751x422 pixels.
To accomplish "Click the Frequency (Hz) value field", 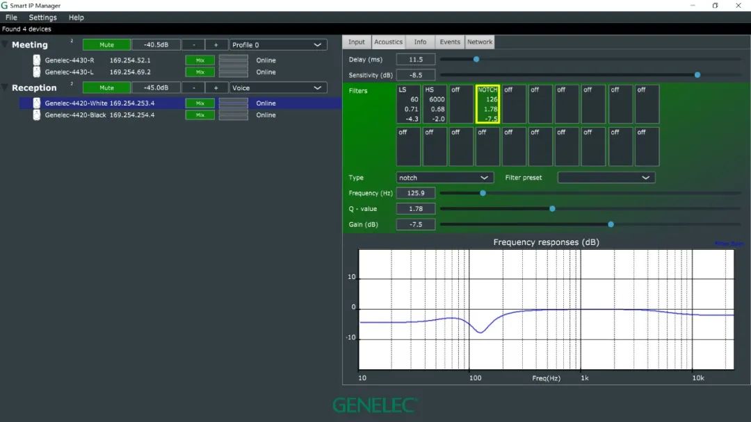I will [416, 193].
